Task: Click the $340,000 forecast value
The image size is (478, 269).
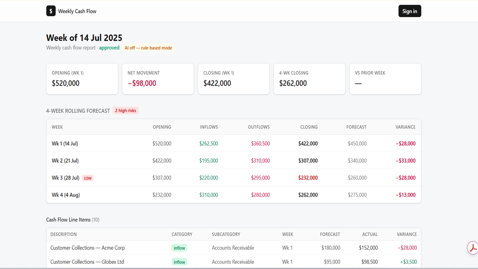Action: (x=357, y=161)
